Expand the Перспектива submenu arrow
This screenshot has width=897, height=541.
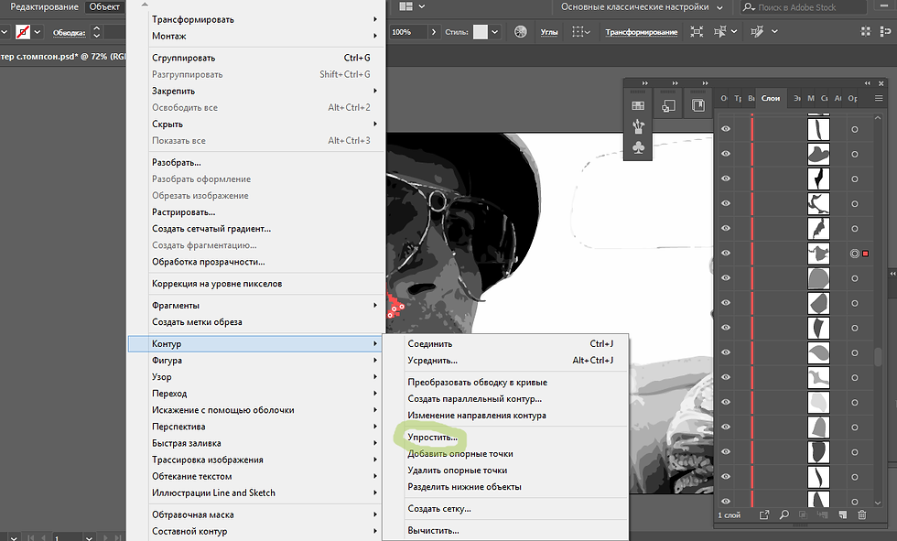point(375,427)
